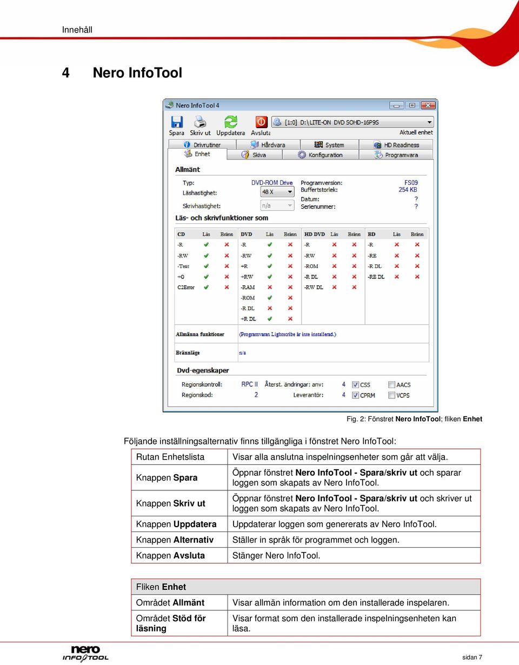
Task: Click the Nero InfoTool logo in page footer
Action: tap(85, 654)
